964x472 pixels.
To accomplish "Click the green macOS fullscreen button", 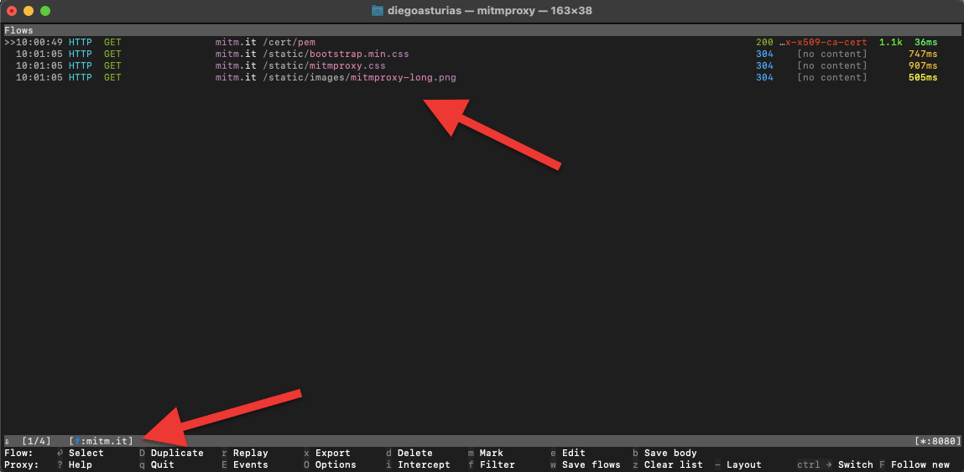I will pyautogui.click(x=45, y=11).
